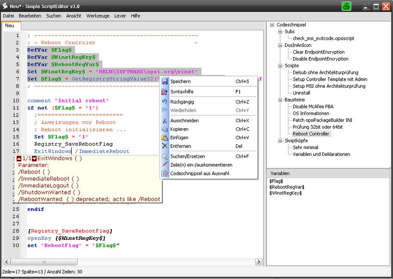Collapse the DosInAnIcon tree node

pyautogui.click(x=280, y=45)
